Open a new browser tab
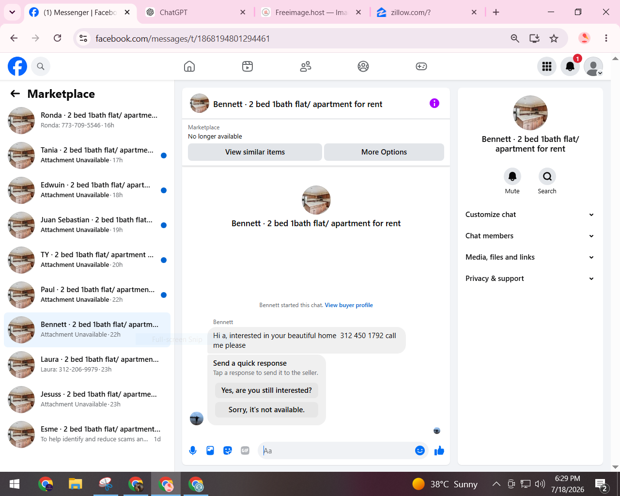This screenshot has width=620, height=496. click(496, 12)
